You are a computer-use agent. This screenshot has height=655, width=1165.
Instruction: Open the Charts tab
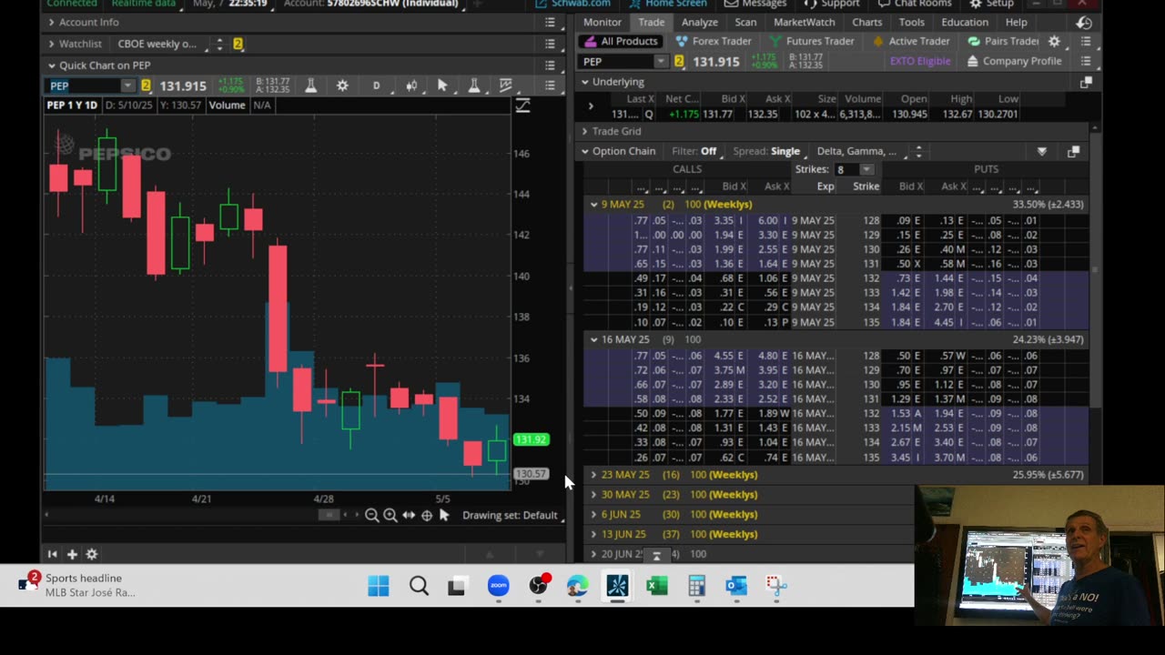[866, 23]
